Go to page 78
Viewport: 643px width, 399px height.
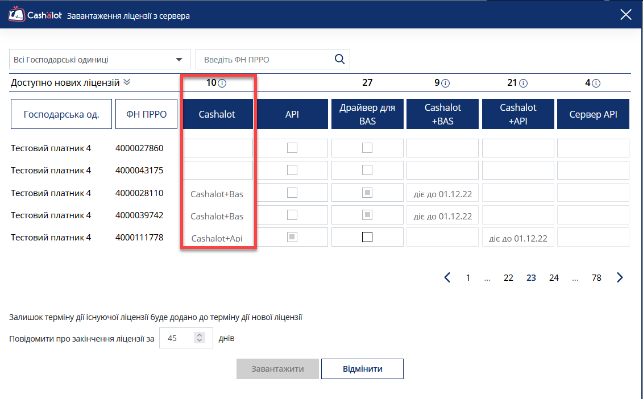click(x=596, y=278)
